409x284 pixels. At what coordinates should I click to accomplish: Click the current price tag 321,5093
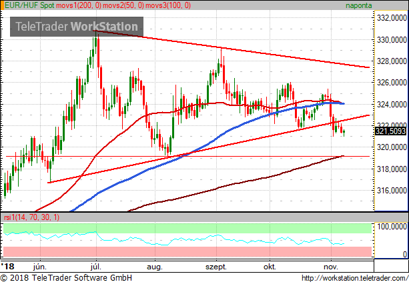coord(390,131)
